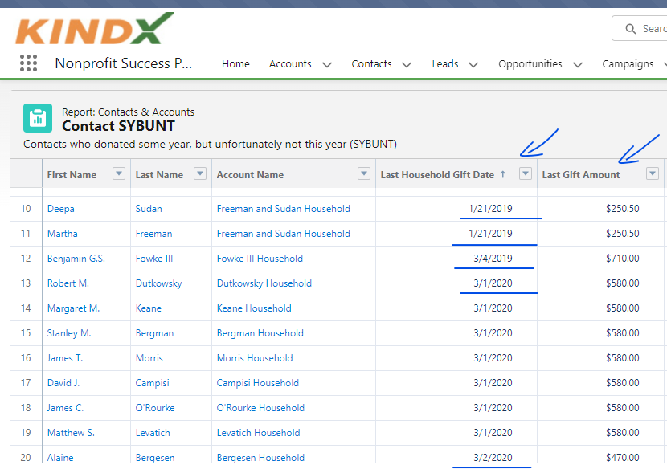Open contact link Deepa
The width and height of the screenshot is (667, 469).
[x=61, y=209]
